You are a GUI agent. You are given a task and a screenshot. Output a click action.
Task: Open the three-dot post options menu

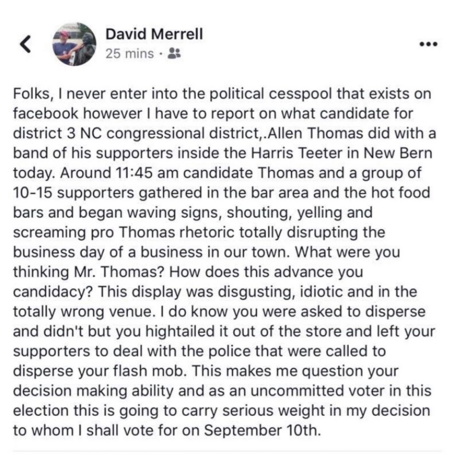pos(429,44)
